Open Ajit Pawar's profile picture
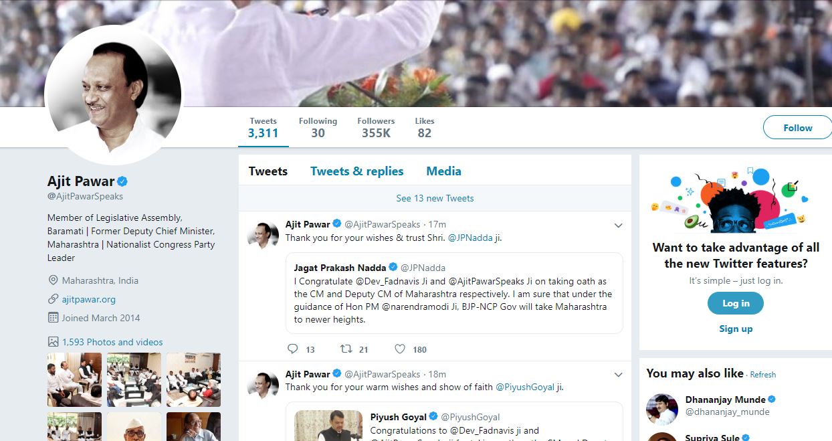This screenshot has width=832, height=441. 112,94
